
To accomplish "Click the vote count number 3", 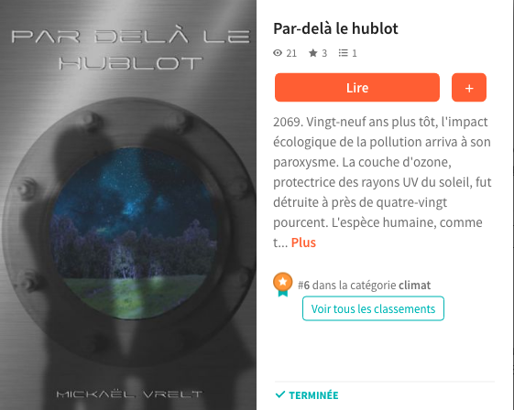I will [324, 53].
